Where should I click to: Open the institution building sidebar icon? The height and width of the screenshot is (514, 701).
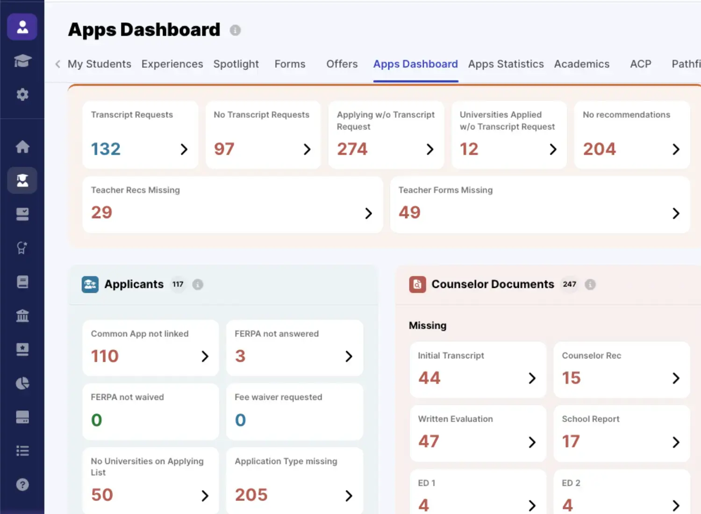click(22, 316)
